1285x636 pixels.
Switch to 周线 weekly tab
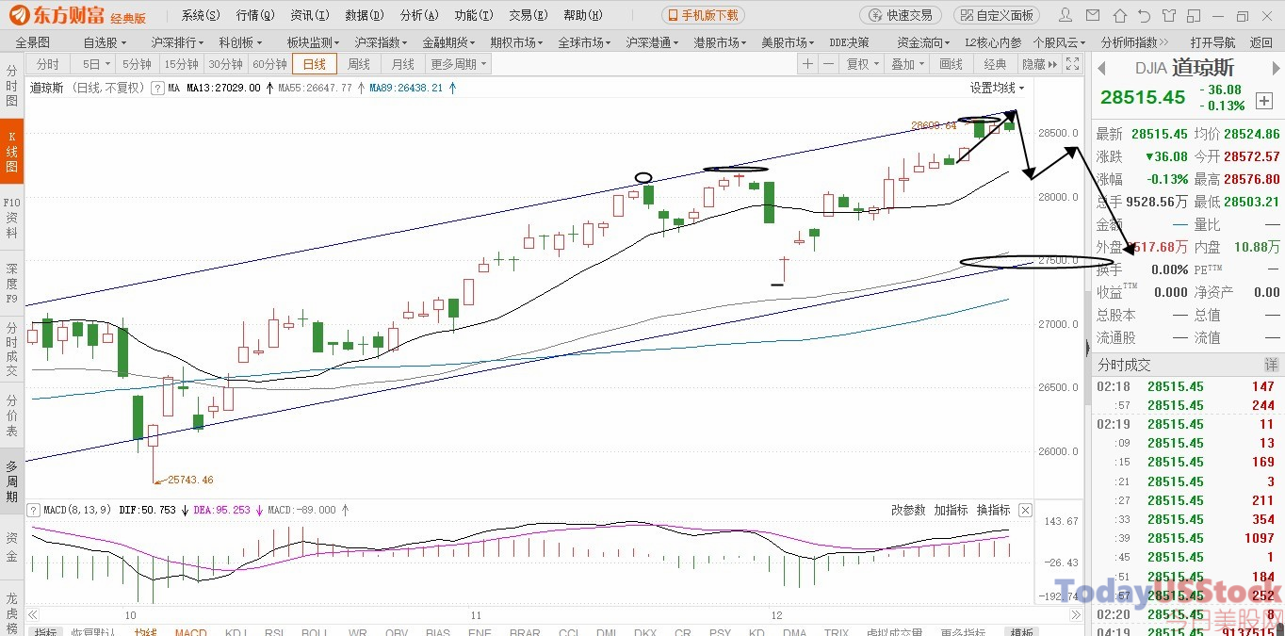359,63
